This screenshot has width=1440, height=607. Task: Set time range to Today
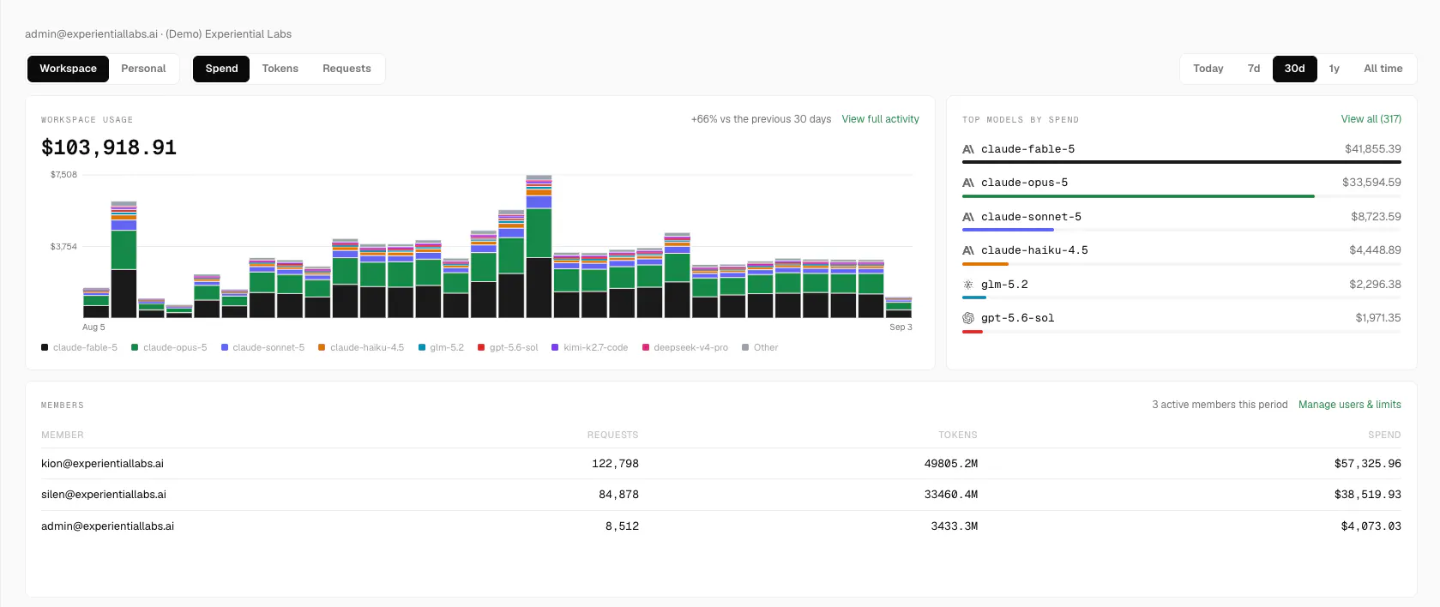pyautogui.click(x=1208, y=69)
